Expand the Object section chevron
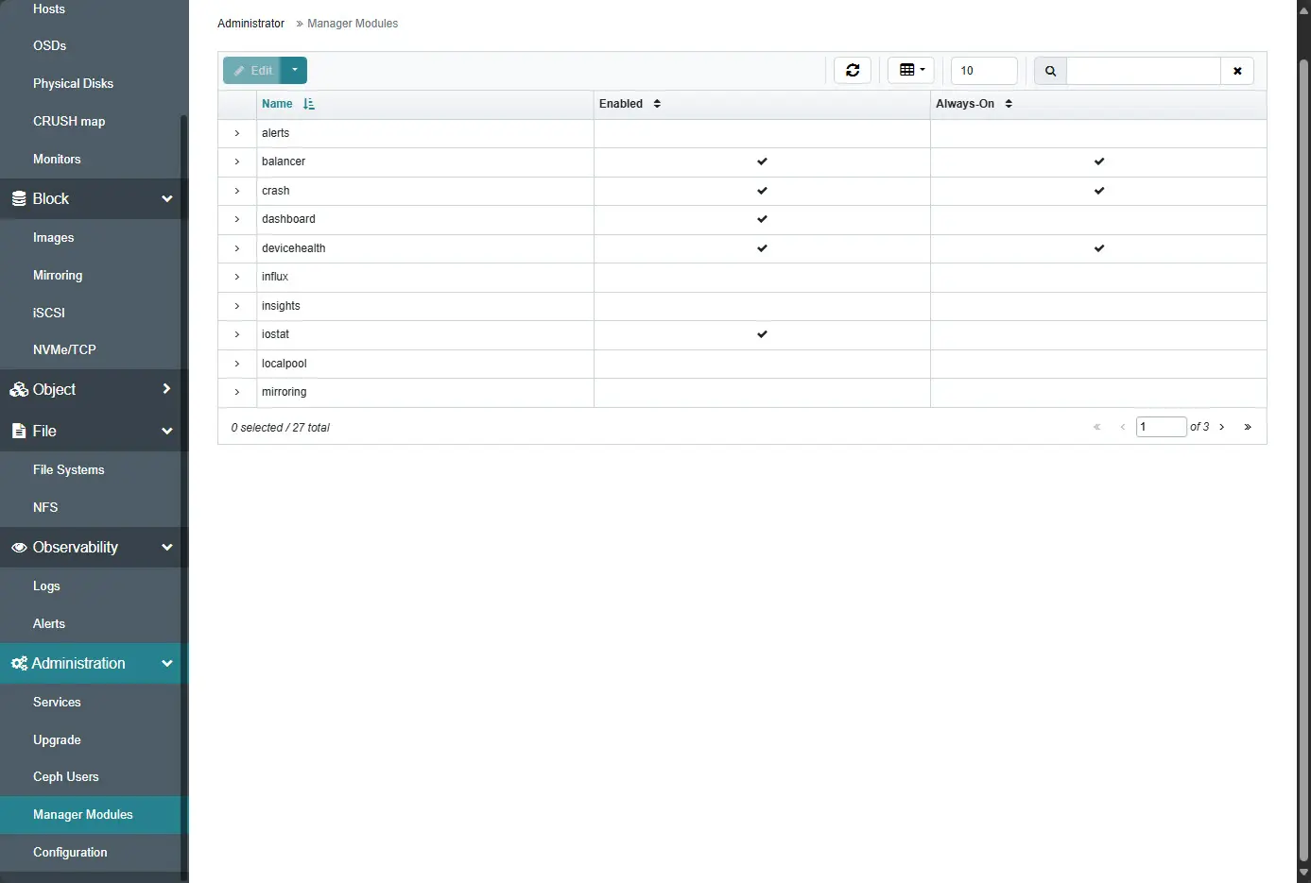The height and width of the screenshot is (883, 1311). coord(167,389)
